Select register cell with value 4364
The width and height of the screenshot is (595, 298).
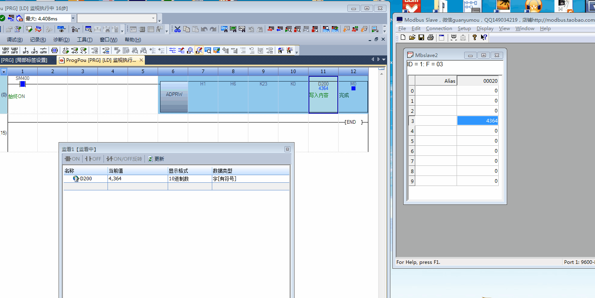point(477,121)
